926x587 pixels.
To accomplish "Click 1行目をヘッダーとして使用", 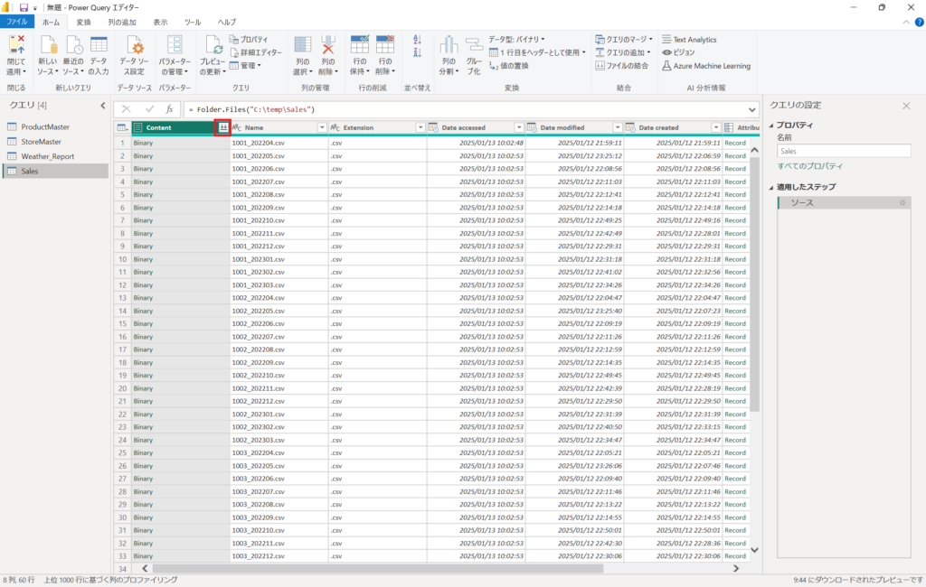I will 537,52.
